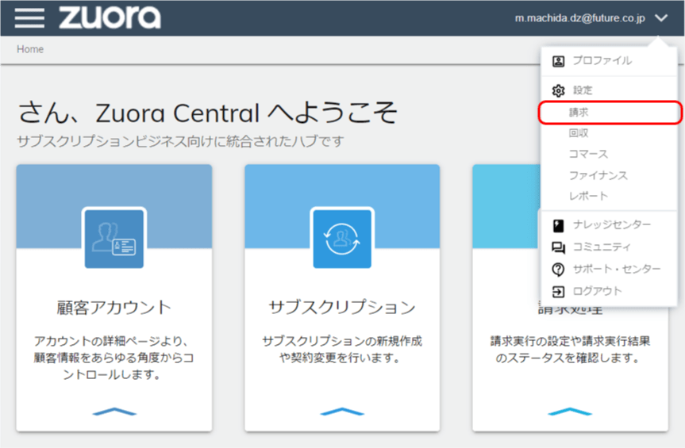Click the サブスクリプション card description text
Image resolution: width=685 pixels, height=448 pixels.
coord(342,350)
